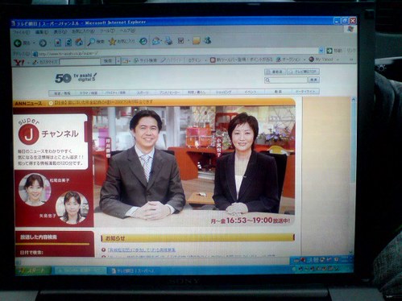Viewport: 402px width, 301px height.
Task: Click the green Back arrow in Internet Explorer
Action: click(x=19, y=43)
